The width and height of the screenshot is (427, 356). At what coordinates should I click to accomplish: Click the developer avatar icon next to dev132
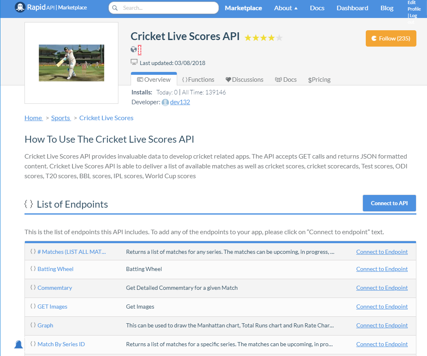click(165, 103)
